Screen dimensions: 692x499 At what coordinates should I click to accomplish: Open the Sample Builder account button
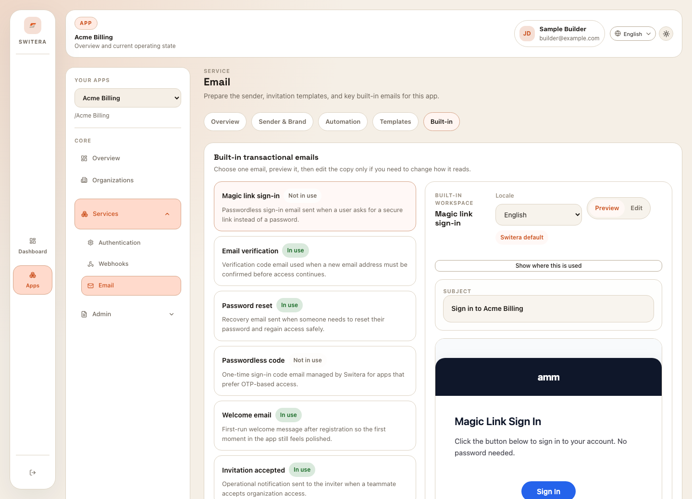(x=559, y=34)
